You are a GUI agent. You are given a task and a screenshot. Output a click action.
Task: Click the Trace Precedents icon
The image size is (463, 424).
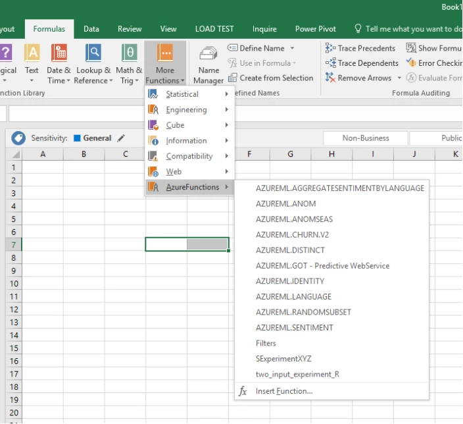coord(330,48)
